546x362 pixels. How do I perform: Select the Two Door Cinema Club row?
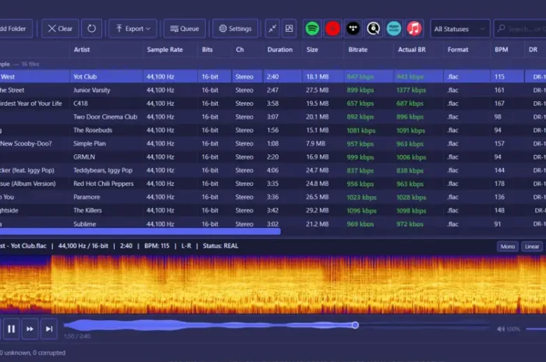tap(273, 117)
